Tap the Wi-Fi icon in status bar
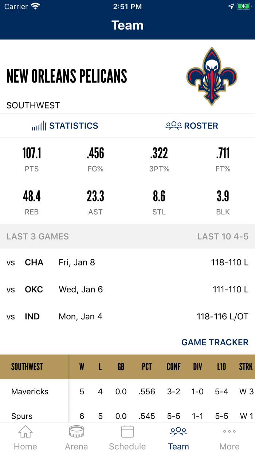This screenshot has width=255, height=453. click(x=36, y=6)
